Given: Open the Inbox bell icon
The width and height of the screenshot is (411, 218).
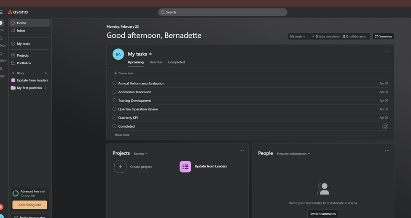Looking at the screenshot, I should tap(13, 31).
